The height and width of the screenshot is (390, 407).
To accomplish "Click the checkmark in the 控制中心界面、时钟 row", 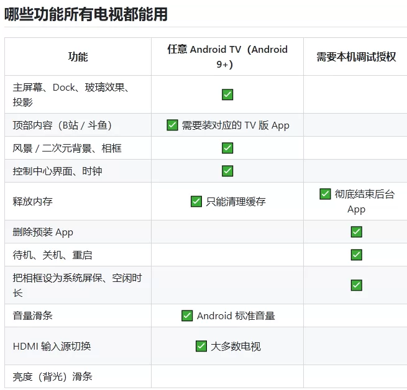I will 227,171.
